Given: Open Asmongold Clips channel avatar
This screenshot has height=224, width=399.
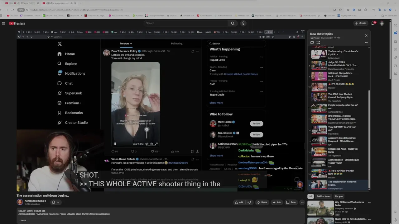Looking at the screenshot, I should click(x=20, y=202).
